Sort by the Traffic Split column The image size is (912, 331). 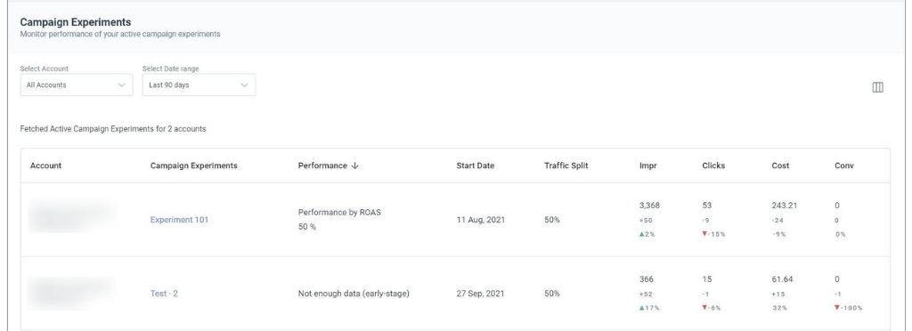[566, 165]
